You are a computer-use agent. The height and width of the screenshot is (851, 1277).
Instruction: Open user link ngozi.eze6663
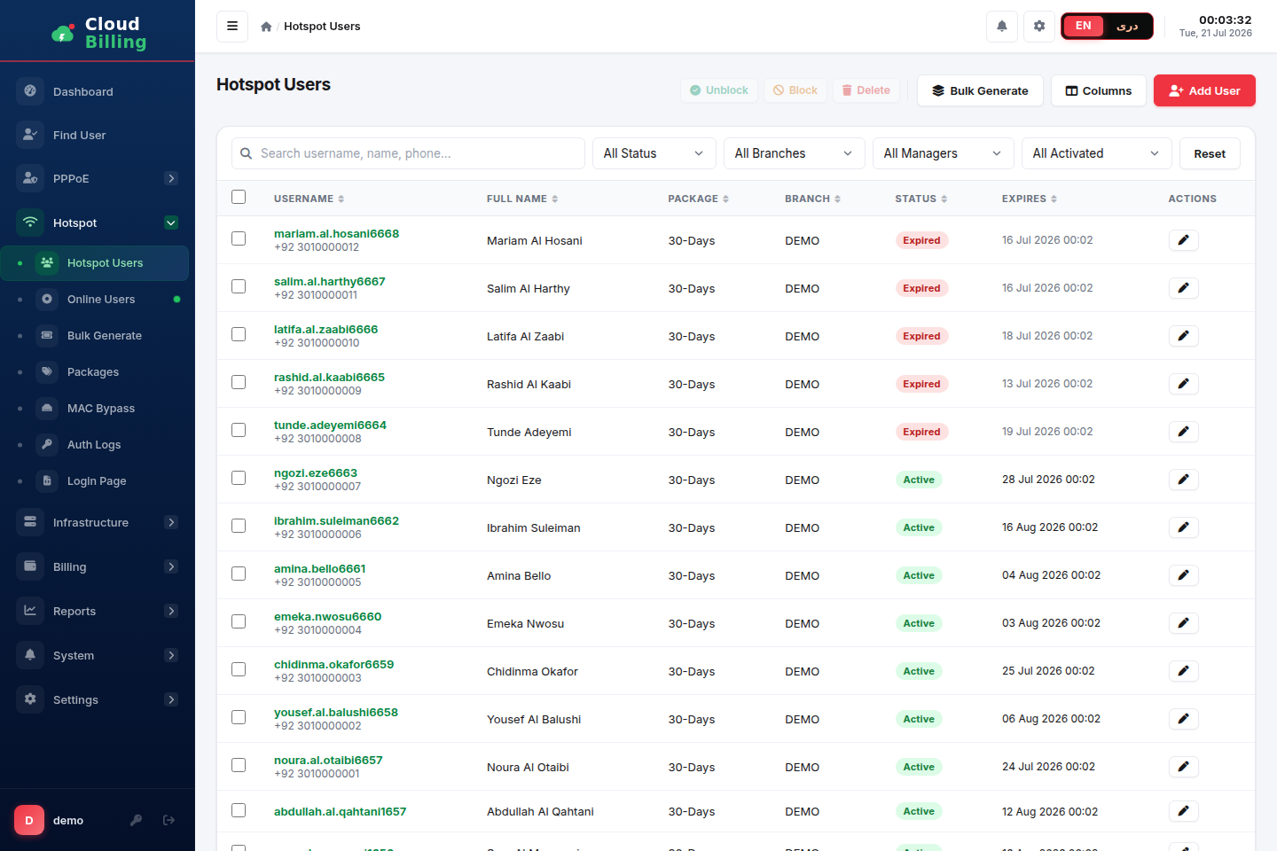[x=316, y=473]
